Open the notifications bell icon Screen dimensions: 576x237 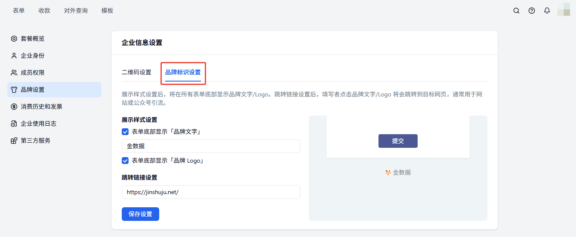point(547,11)
